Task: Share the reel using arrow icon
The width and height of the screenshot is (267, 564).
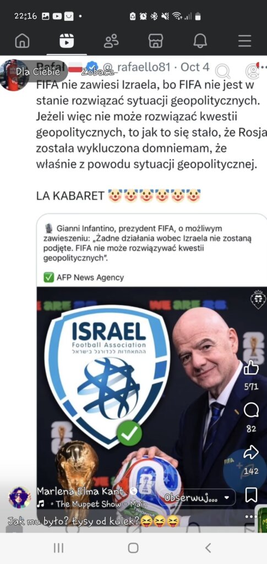Action: pyautogui.click(x=251, y=452)
